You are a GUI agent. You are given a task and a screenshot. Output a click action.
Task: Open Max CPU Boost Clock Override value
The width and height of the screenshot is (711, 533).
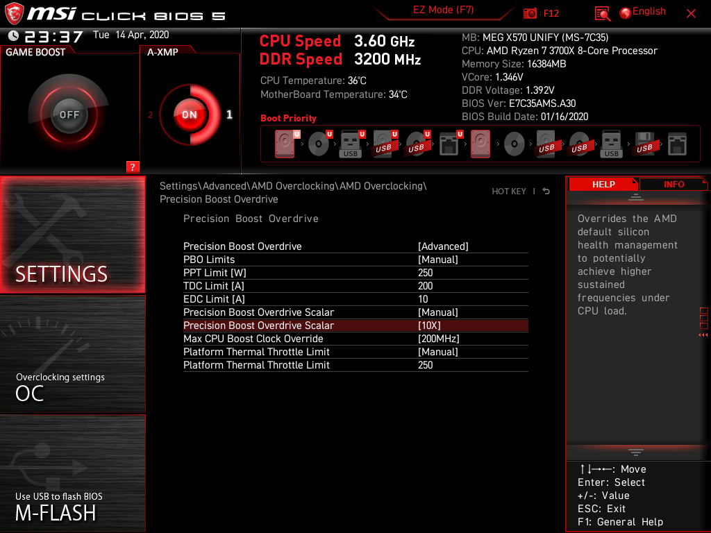pyautogui.click(x=438, y=339)
